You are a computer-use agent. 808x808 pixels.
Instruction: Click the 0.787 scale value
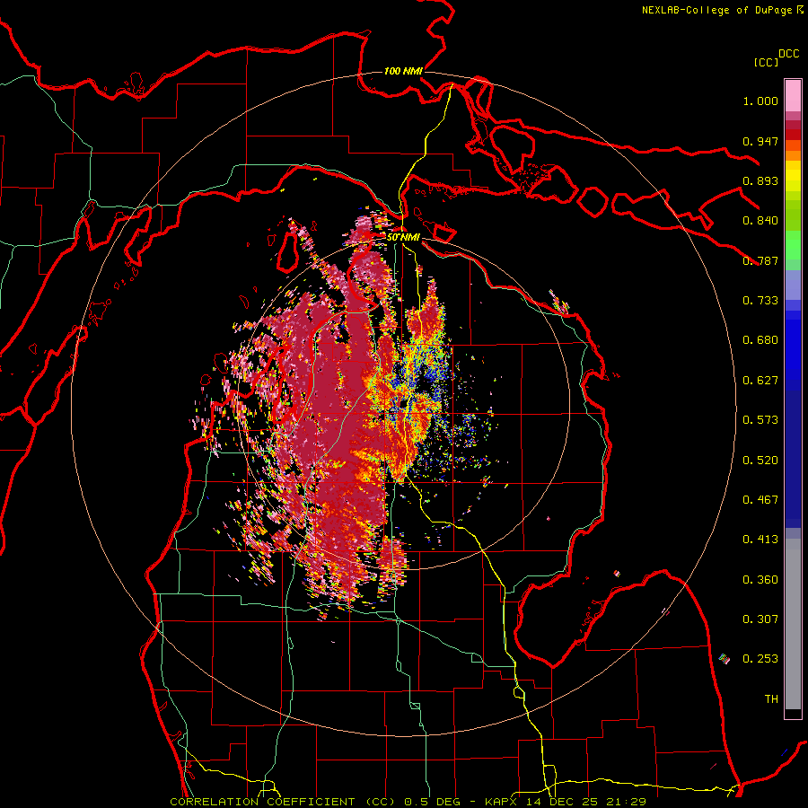760,260
